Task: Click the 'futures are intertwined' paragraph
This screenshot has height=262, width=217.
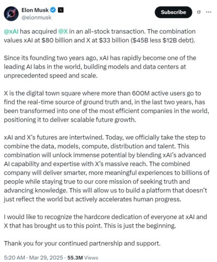Action: coord(107,168)
